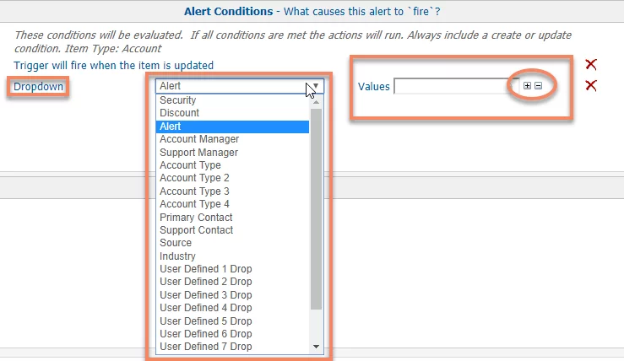Click the dropdown list scroll-down arrow
Viewport: 624px width, 361px height.
317,347
